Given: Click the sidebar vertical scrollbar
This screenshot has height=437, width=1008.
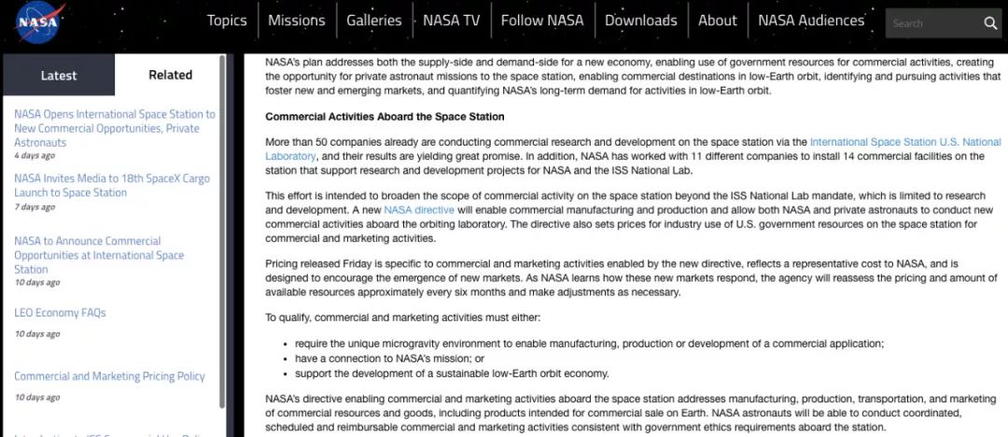Looking at the screenshot, I should (222, 233).
